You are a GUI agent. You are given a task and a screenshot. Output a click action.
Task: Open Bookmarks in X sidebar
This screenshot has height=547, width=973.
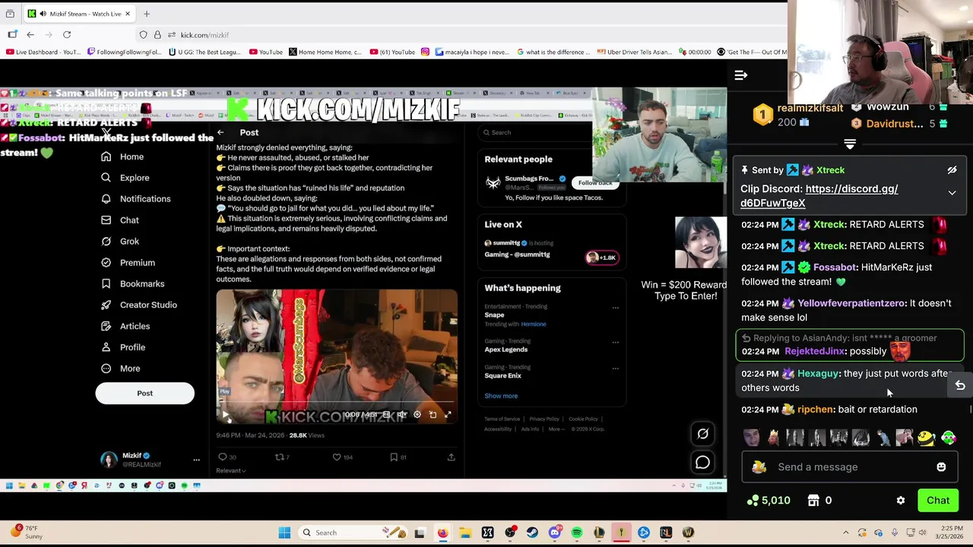pyautogui.click(x=132, y=284)
